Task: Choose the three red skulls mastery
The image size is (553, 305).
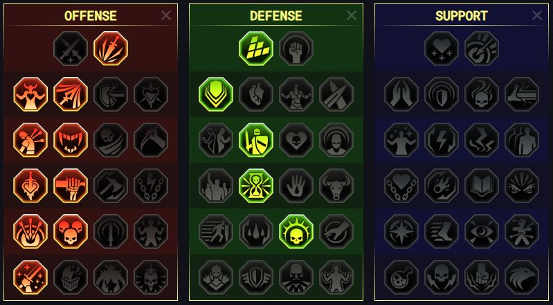Action: pyautogui.click(x=71, y=232)
